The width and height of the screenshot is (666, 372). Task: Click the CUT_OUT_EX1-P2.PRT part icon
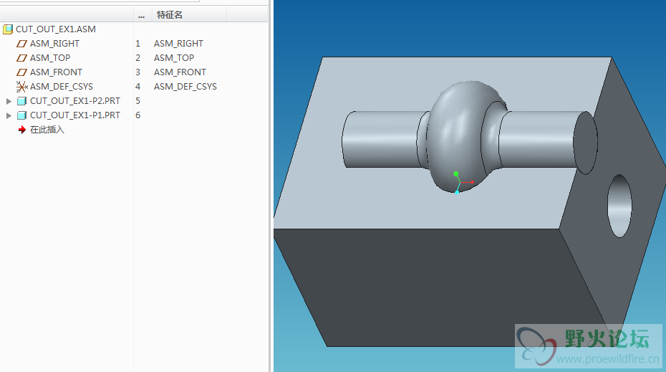(x=21, y=101)
